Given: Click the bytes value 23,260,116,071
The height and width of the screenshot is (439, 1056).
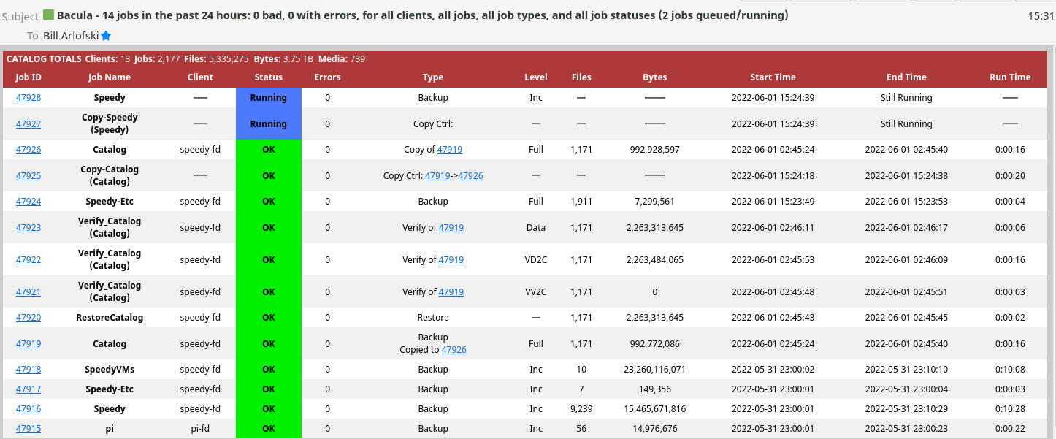Looking at the screenshot, I should (x=655, y=370).
